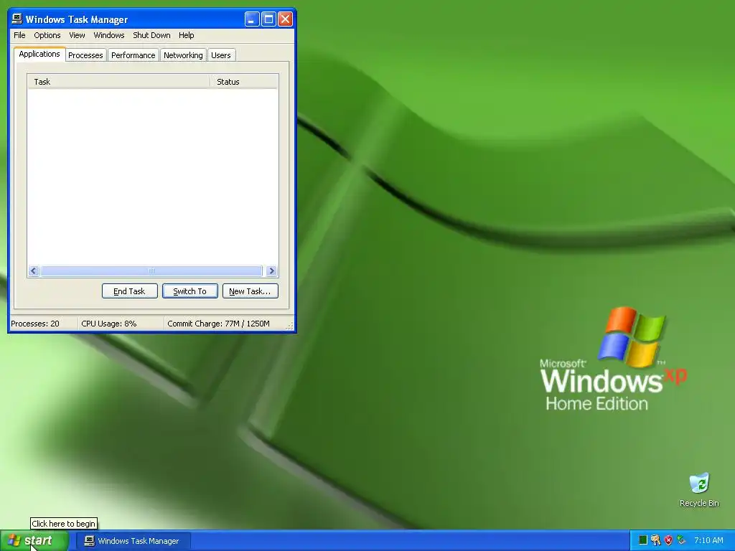Click the Task Manager title bar icon

pos(17,19)
